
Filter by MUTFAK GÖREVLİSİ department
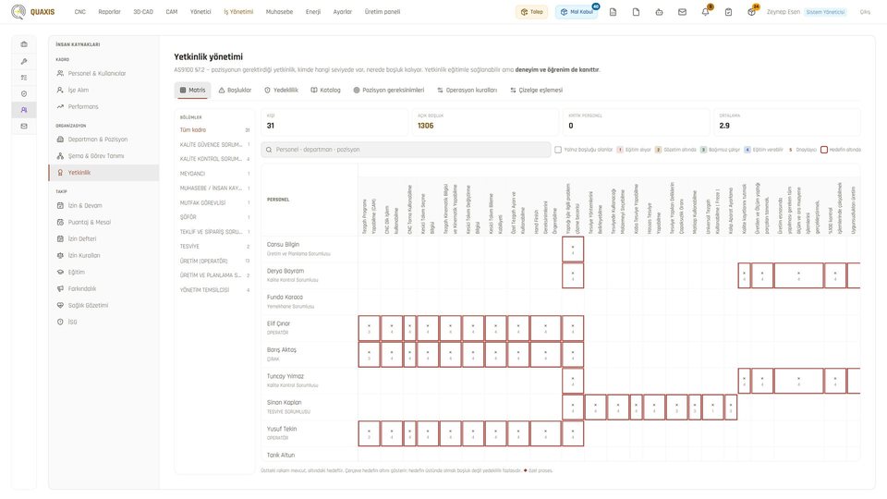(214, 202)
